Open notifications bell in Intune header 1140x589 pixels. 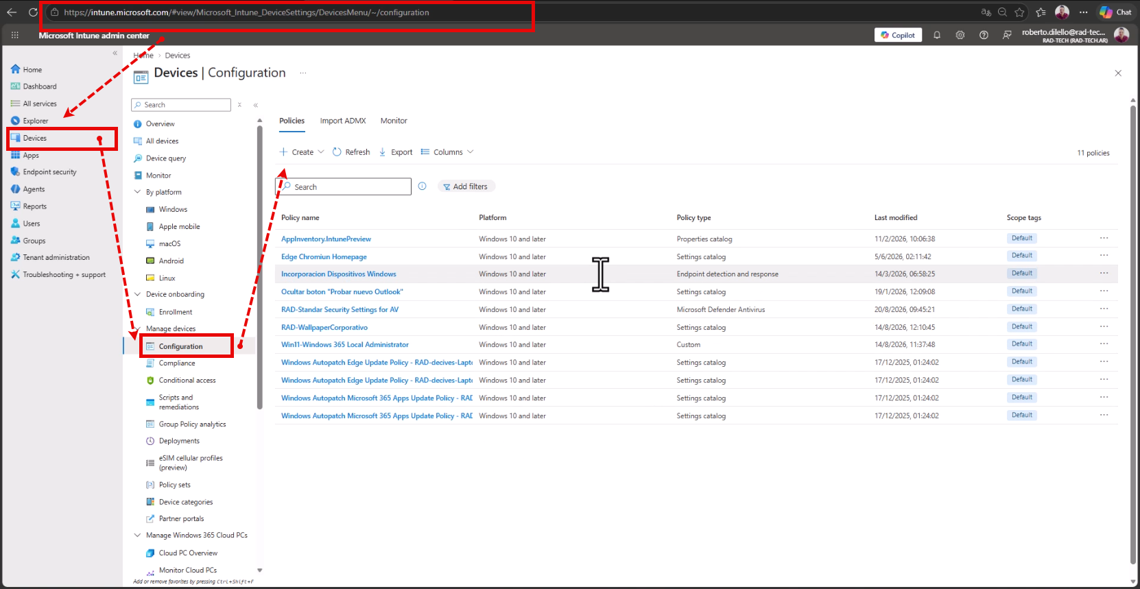point(936,35)
